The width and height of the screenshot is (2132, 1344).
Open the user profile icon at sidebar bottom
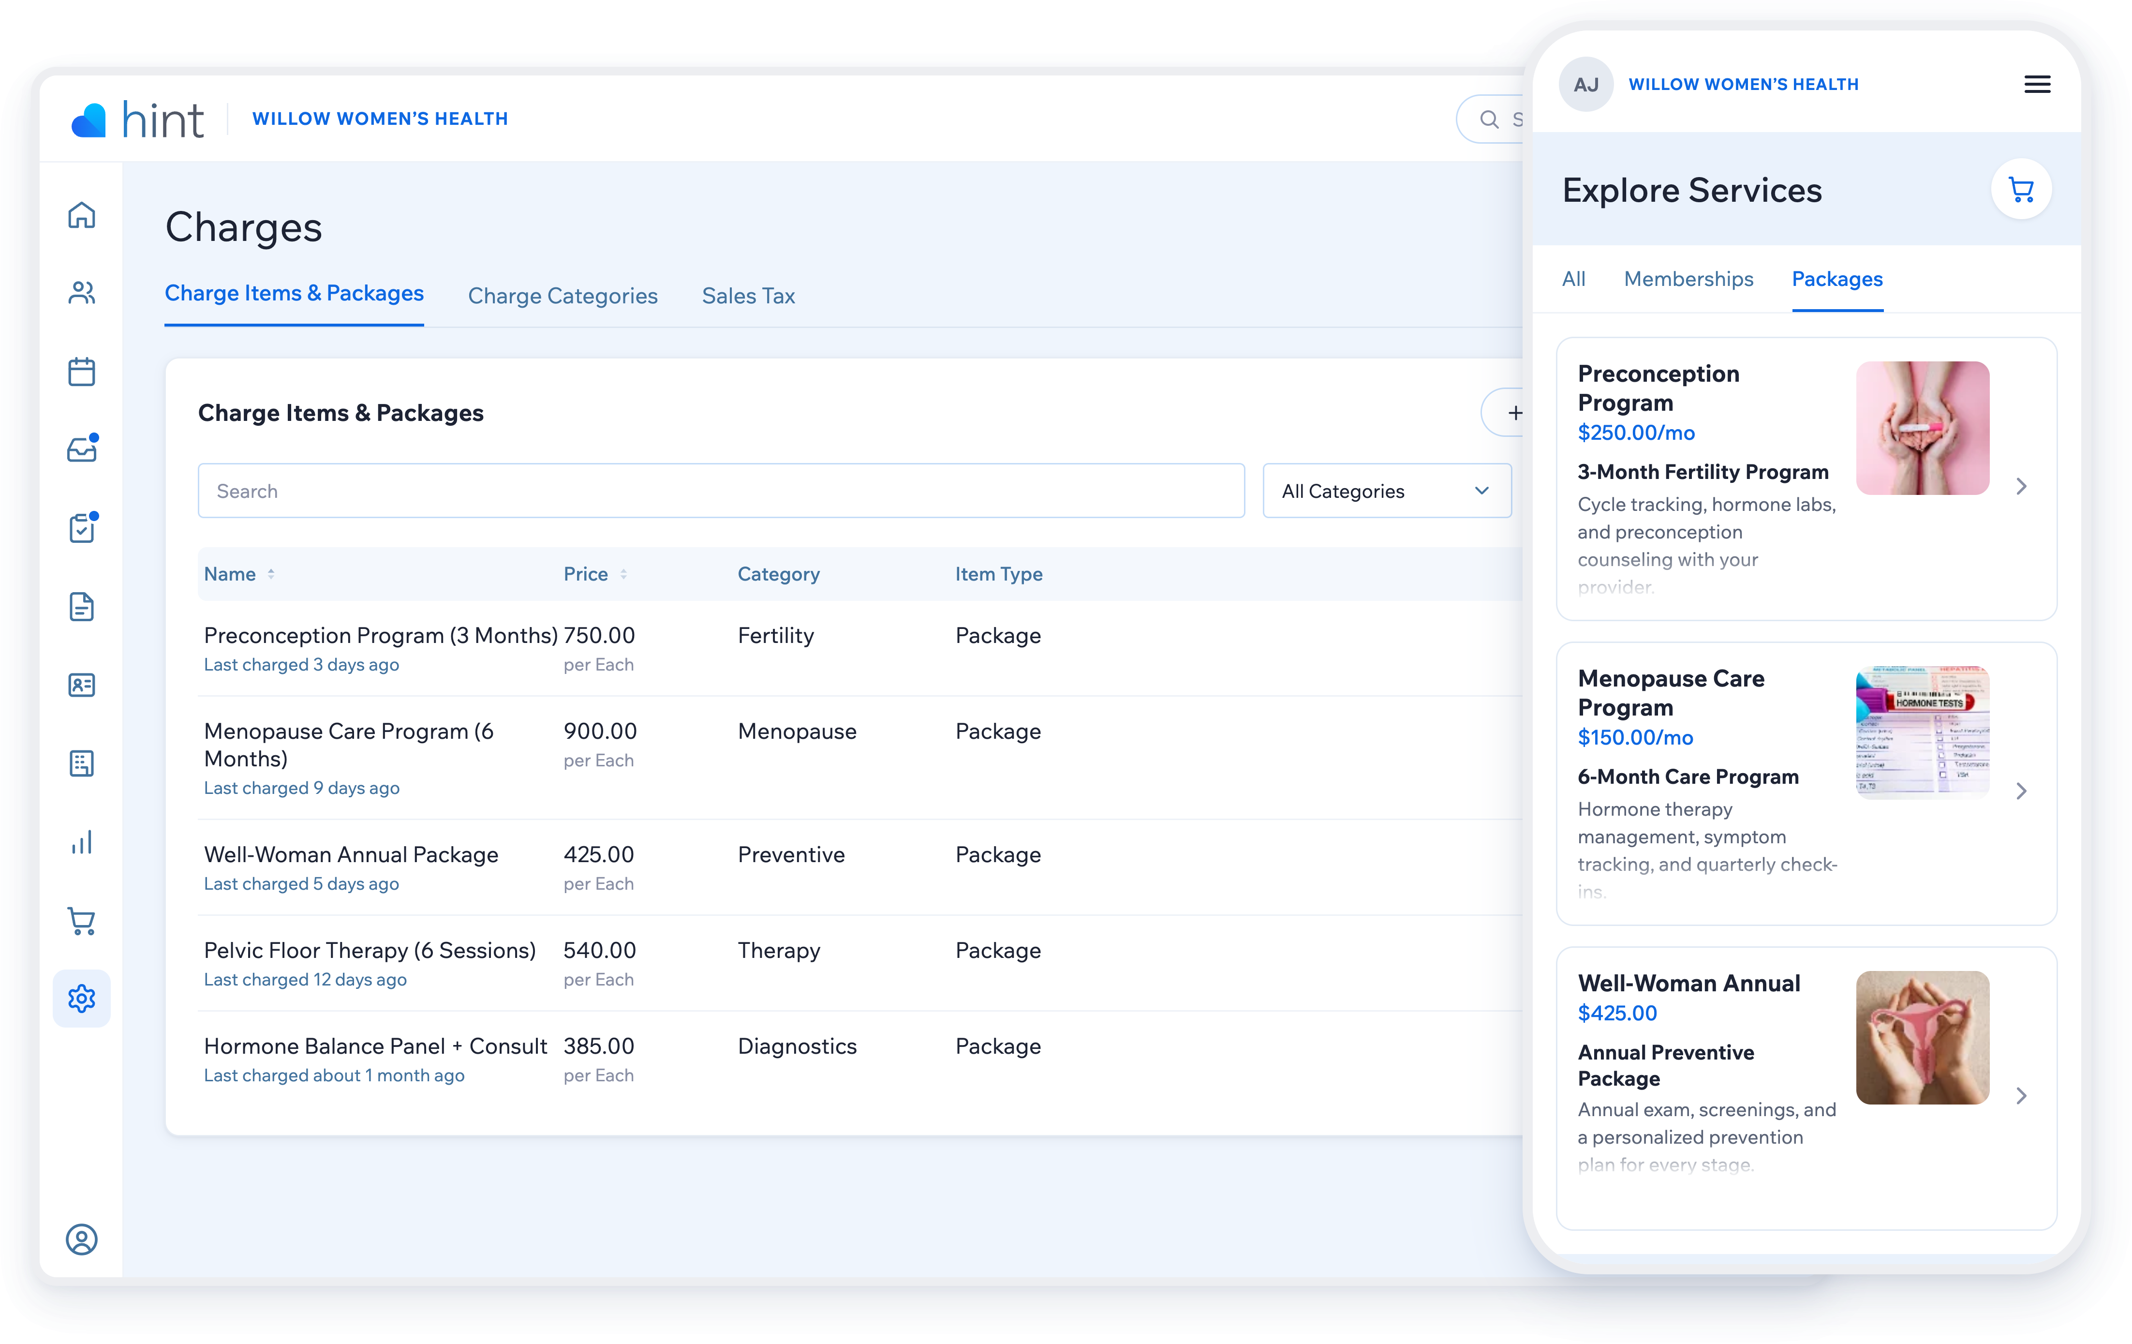coord(81,1239)
